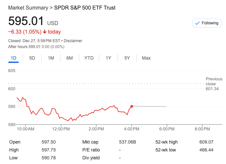Switch to the 6M tab
This screenshot has height=164, width=226.
coord(69,58)
